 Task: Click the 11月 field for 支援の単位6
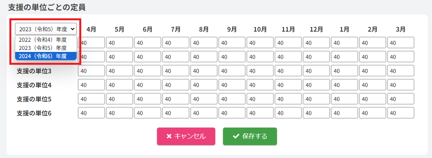pos(288,113)
